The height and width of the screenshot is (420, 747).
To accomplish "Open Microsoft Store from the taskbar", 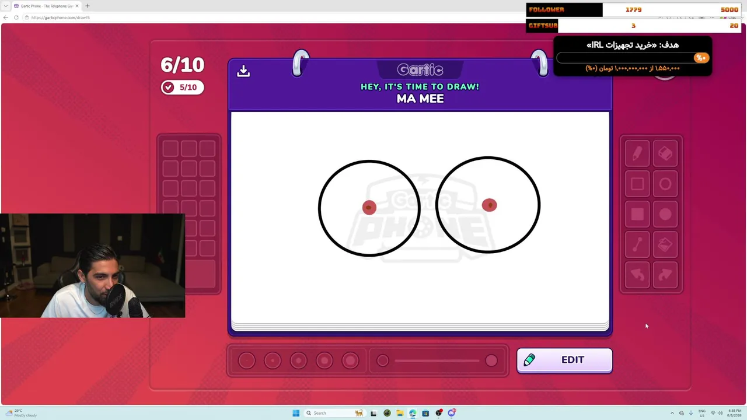I will click(x=425, y=413).
